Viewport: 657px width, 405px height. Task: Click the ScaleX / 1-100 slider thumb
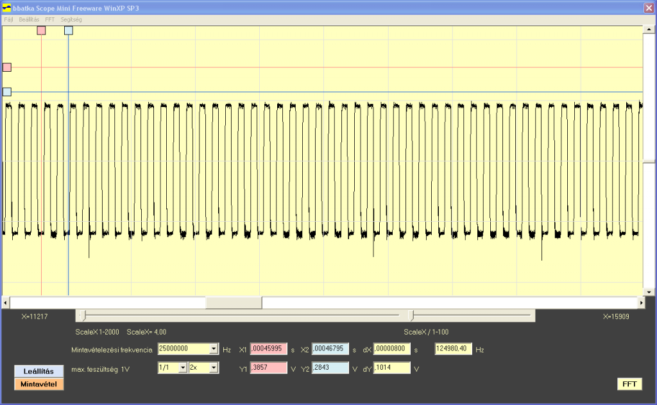coord(411,316)
